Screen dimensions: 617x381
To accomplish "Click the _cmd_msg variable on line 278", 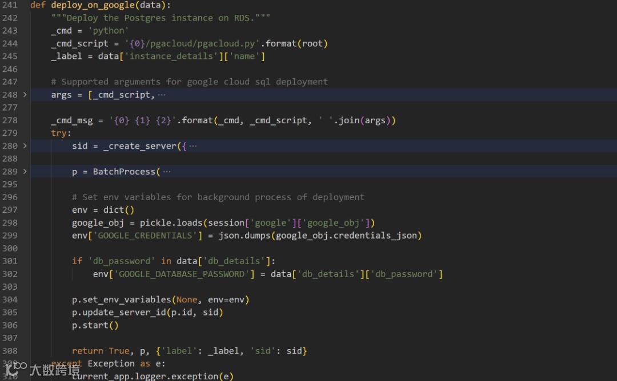I will (72, 120).
